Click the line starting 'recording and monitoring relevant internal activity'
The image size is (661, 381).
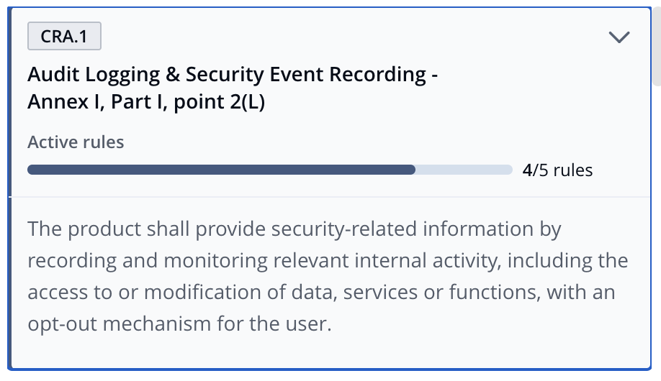[x=328, y=261]
